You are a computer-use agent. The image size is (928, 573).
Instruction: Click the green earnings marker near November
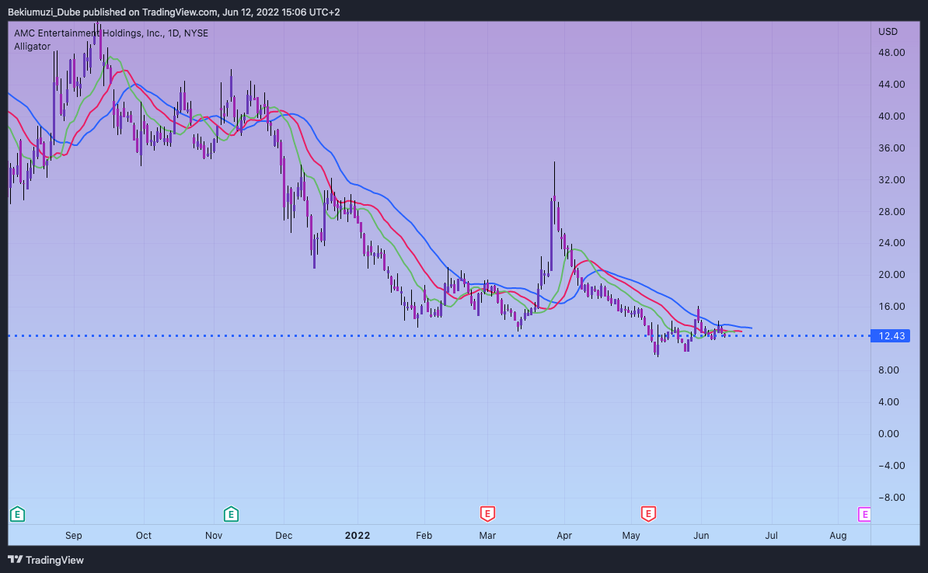231,515
